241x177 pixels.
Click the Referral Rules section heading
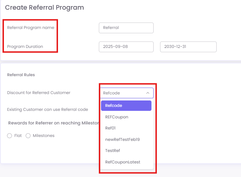pos(21,75)
